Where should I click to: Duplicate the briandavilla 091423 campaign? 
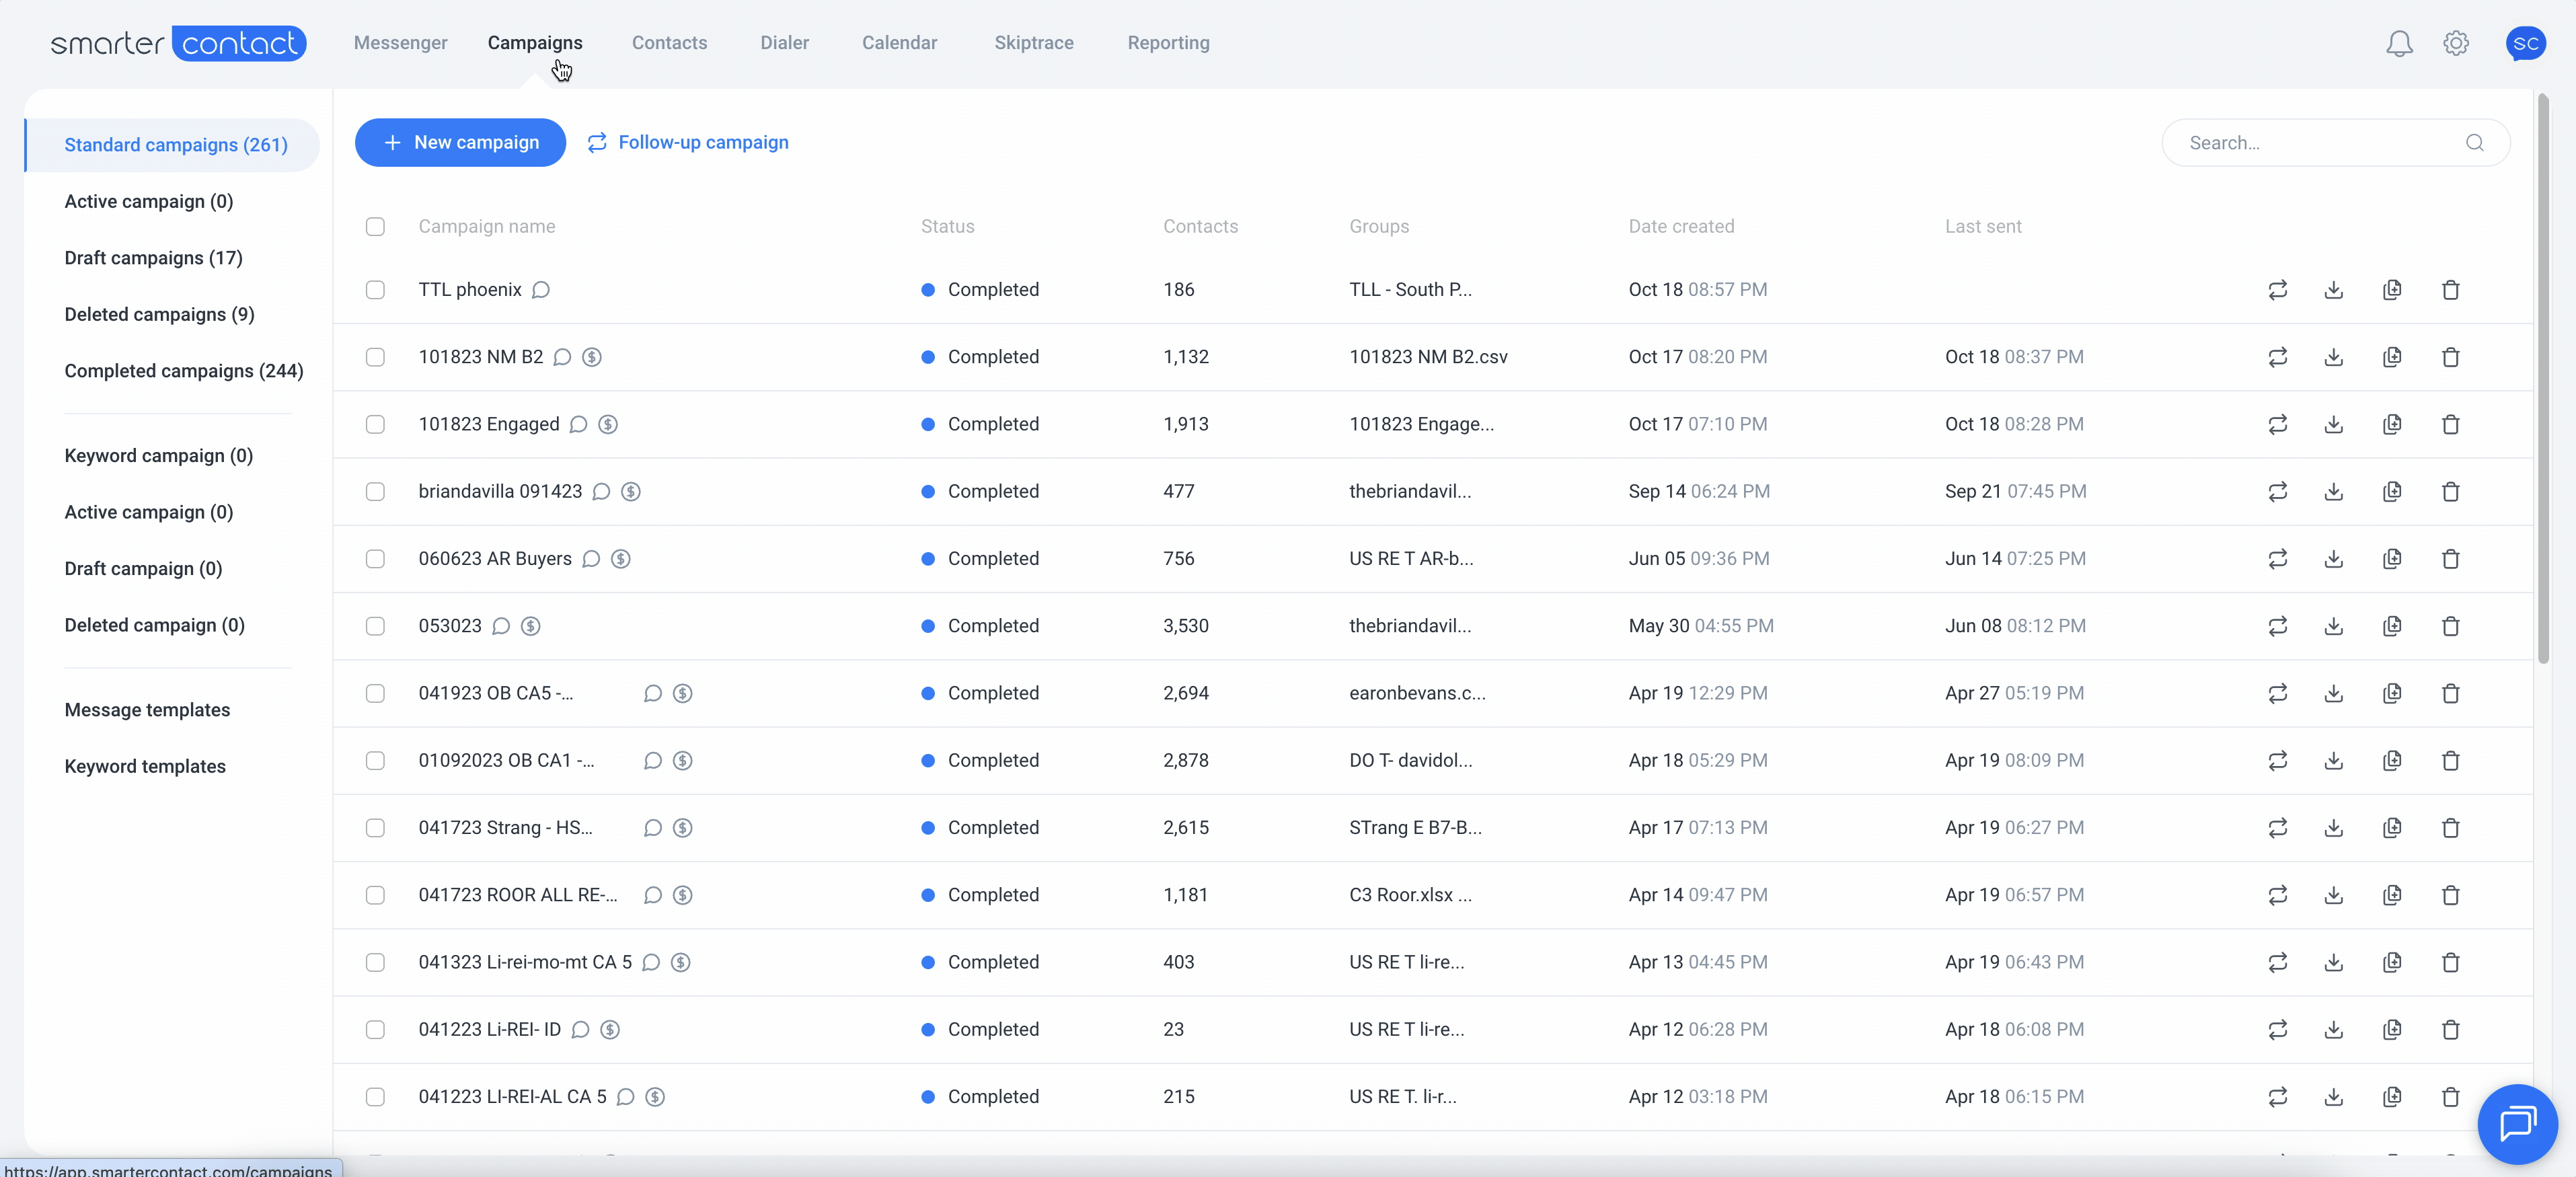[x=2391, y=491]
